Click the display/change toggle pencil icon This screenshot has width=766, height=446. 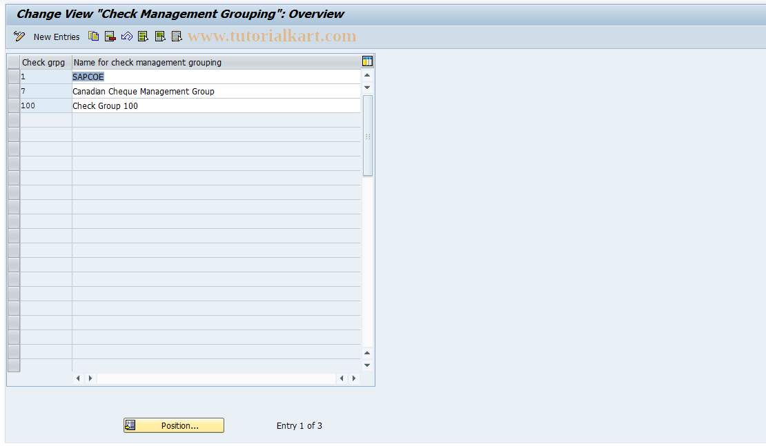coord(19,36)
